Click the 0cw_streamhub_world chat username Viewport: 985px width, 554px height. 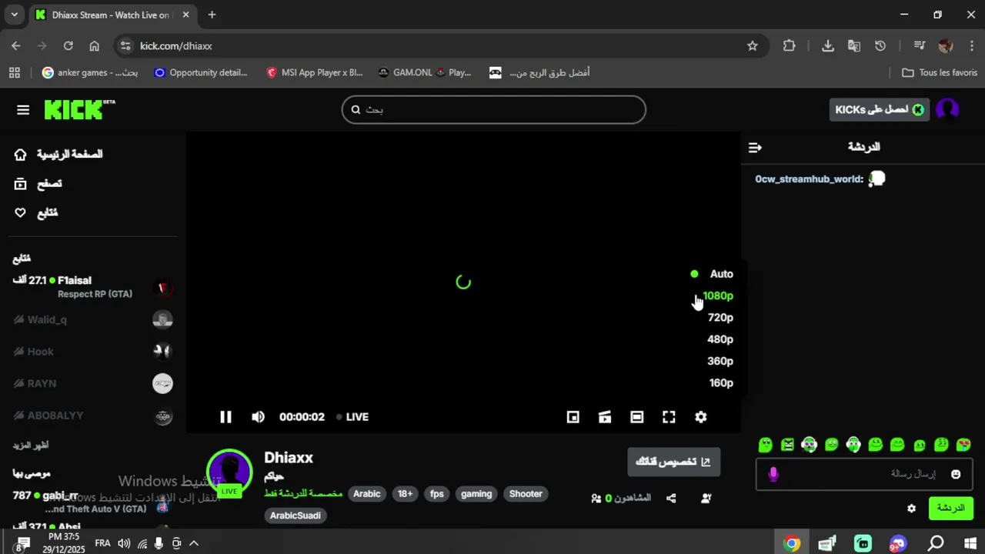pyautogui.click(x=809, y=179)
